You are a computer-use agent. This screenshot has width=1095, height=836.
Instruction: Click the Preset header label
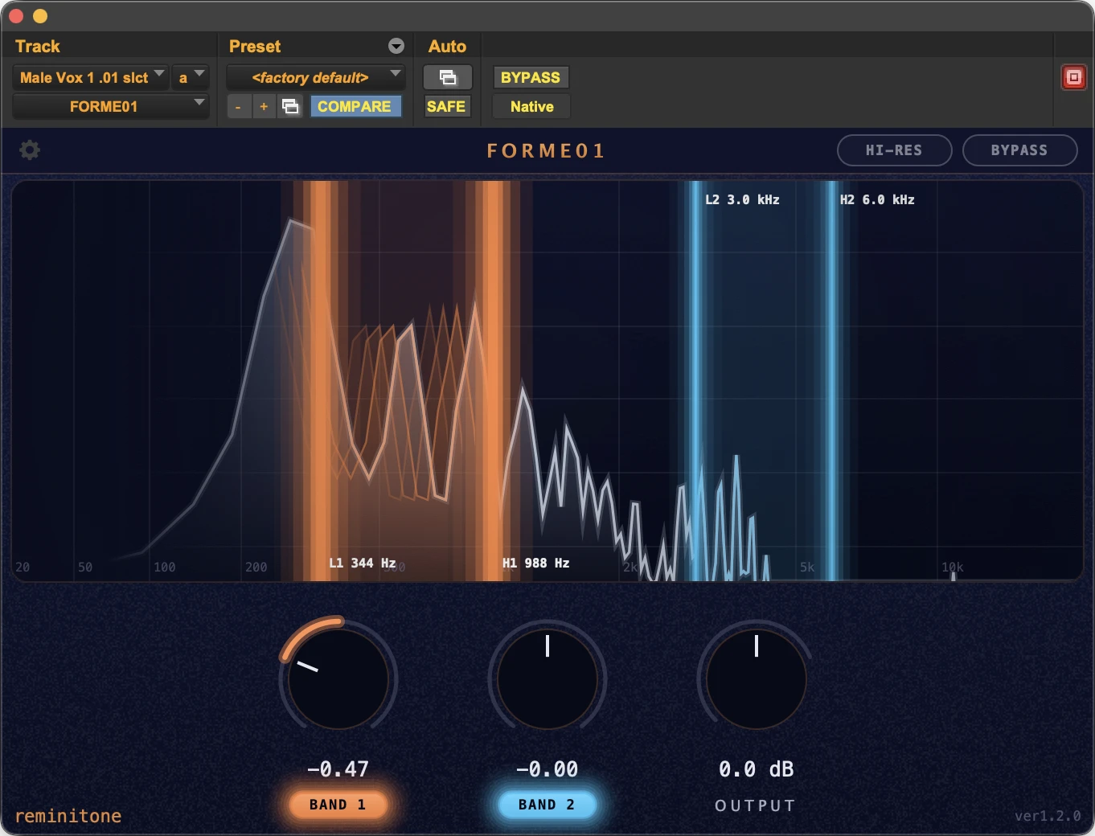[255, 46]
